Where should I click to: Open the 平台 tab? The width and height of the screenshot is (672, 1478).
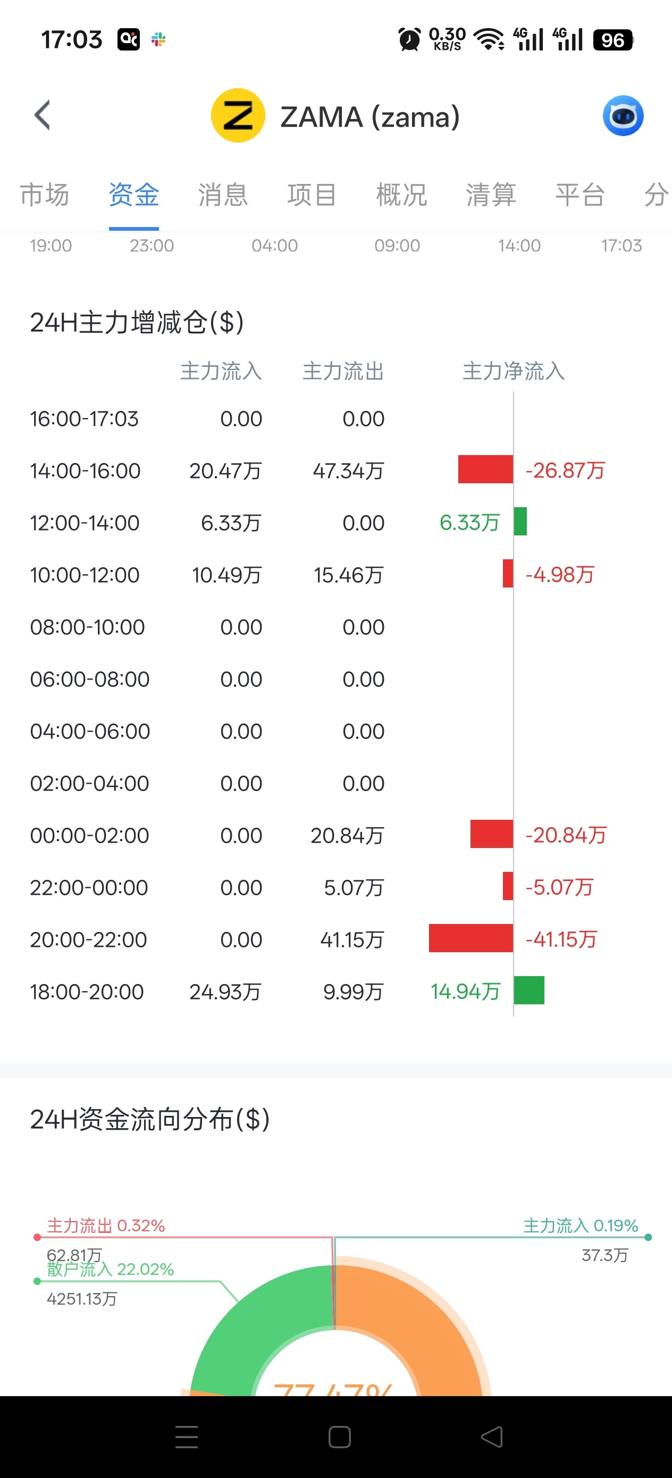click(x=580, y=195)
